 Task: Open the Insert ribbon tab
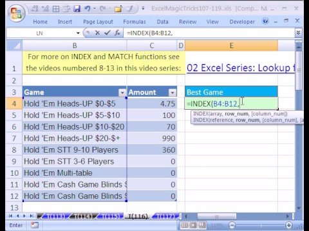65,22
